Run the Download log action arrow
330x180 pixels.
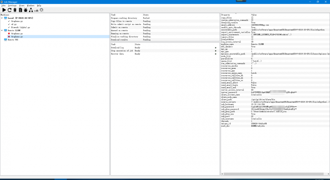[x=216, y=48]
